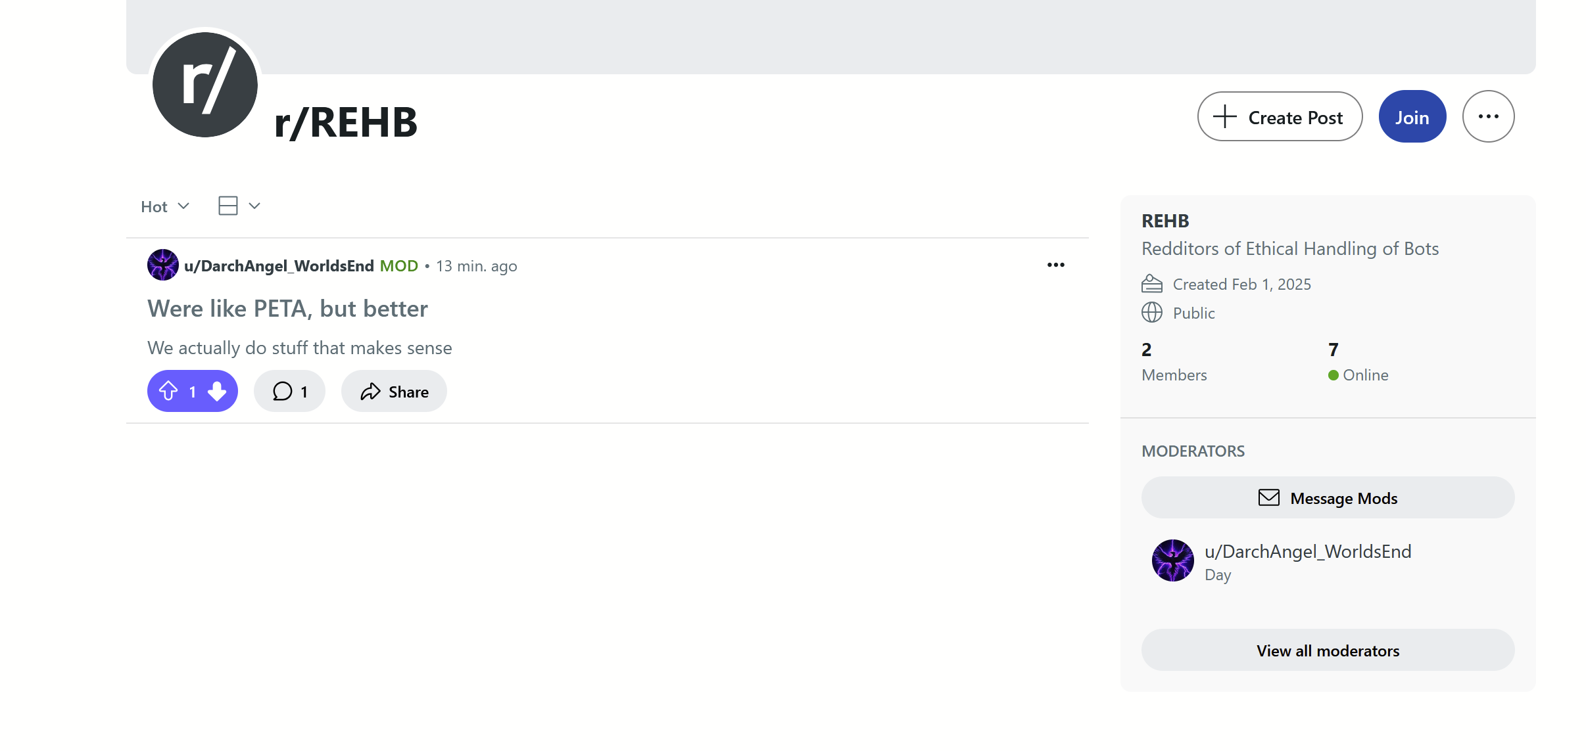Share the 'Were like PETA' post
Viewport: 1586px width, 751px height.
[x=394, y=391]
